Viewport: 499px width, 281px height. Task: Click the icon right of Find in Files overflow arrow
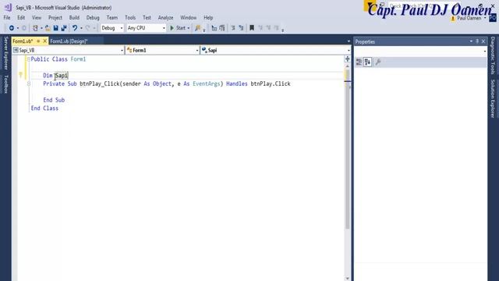click(214, 28)
